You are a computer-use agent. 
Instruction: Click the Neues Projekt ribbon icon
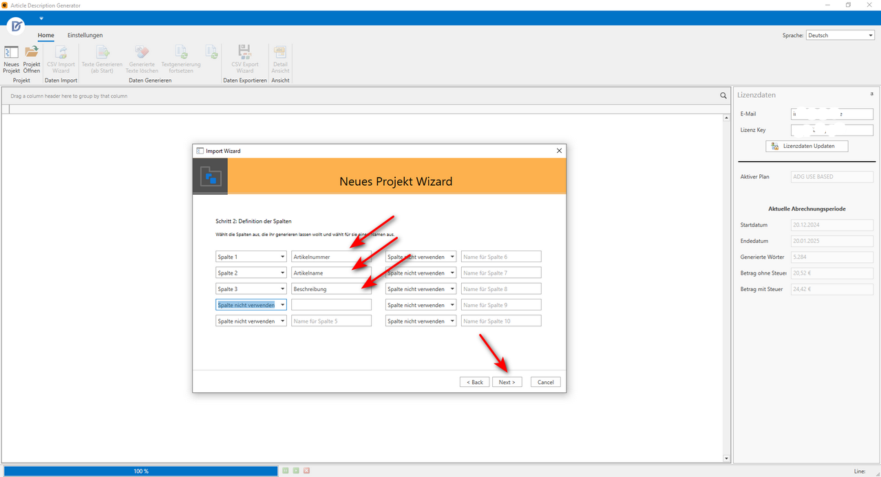coord(11,52)
